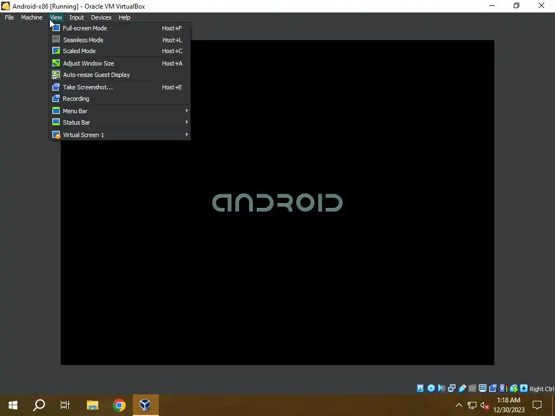Toggle Full-screen Mode

coord(120,28)
